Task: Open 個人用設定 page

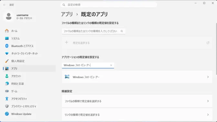Action: [29, 61]
